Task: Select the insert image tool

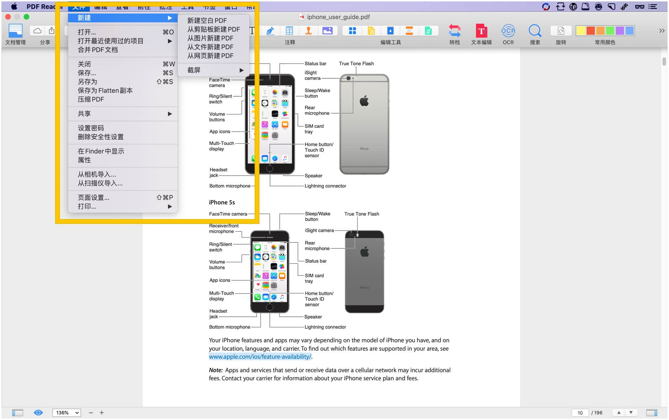Action: (x=327, y=31)
